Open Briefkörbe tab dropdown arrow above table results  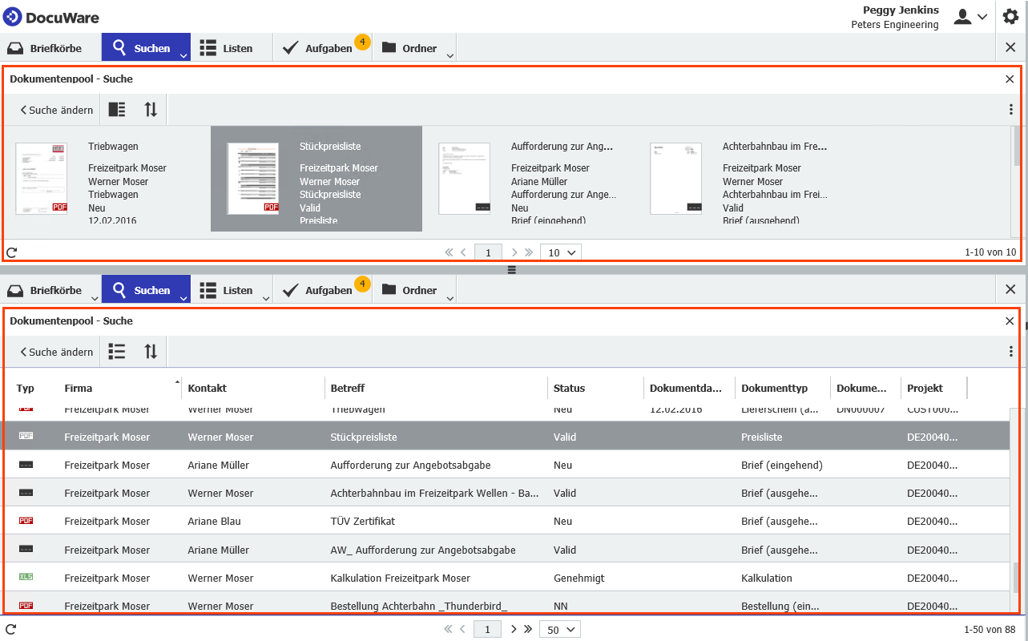point(95,297)
